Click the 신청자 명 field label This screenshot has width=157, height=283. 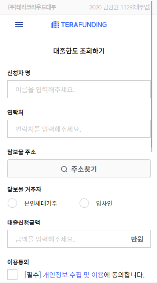(19, 73)
